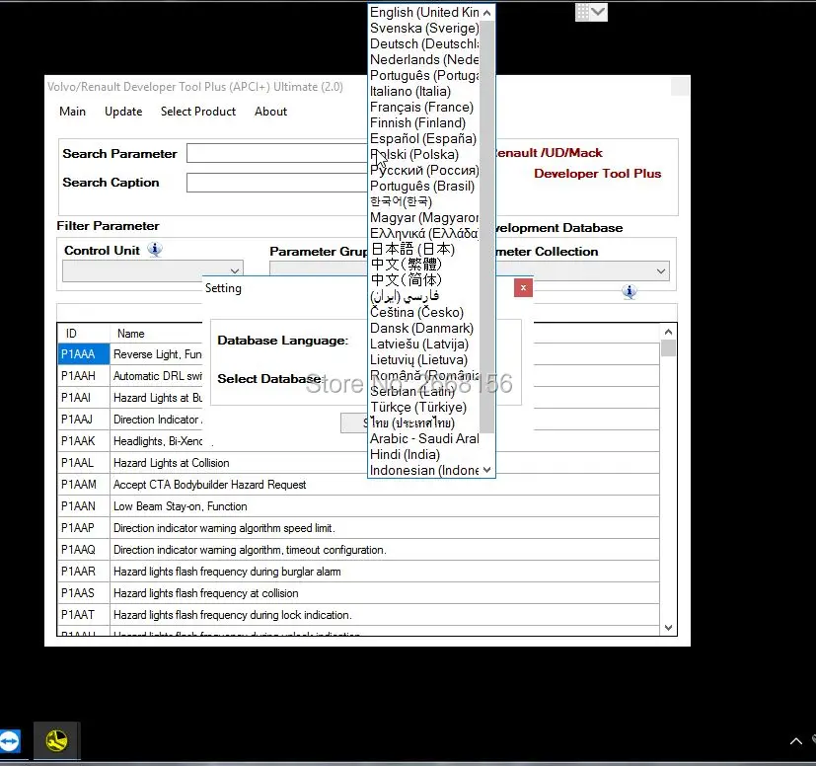The width and height of the screenshot is (816, 766).
Task: Select Low Beam Stay-on, Function row
Action: pyautogui.click(x=358, y=506)
